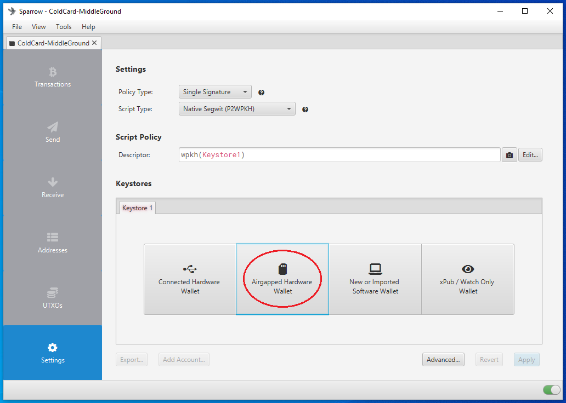566x403 pixels.
Task: Click the camera icon to scan descriptor
Action: pos(510,155)
